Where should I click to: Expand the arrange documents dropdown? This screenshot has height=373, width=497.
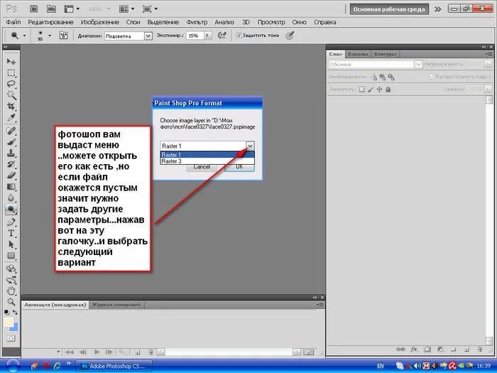tap(133, 9)
